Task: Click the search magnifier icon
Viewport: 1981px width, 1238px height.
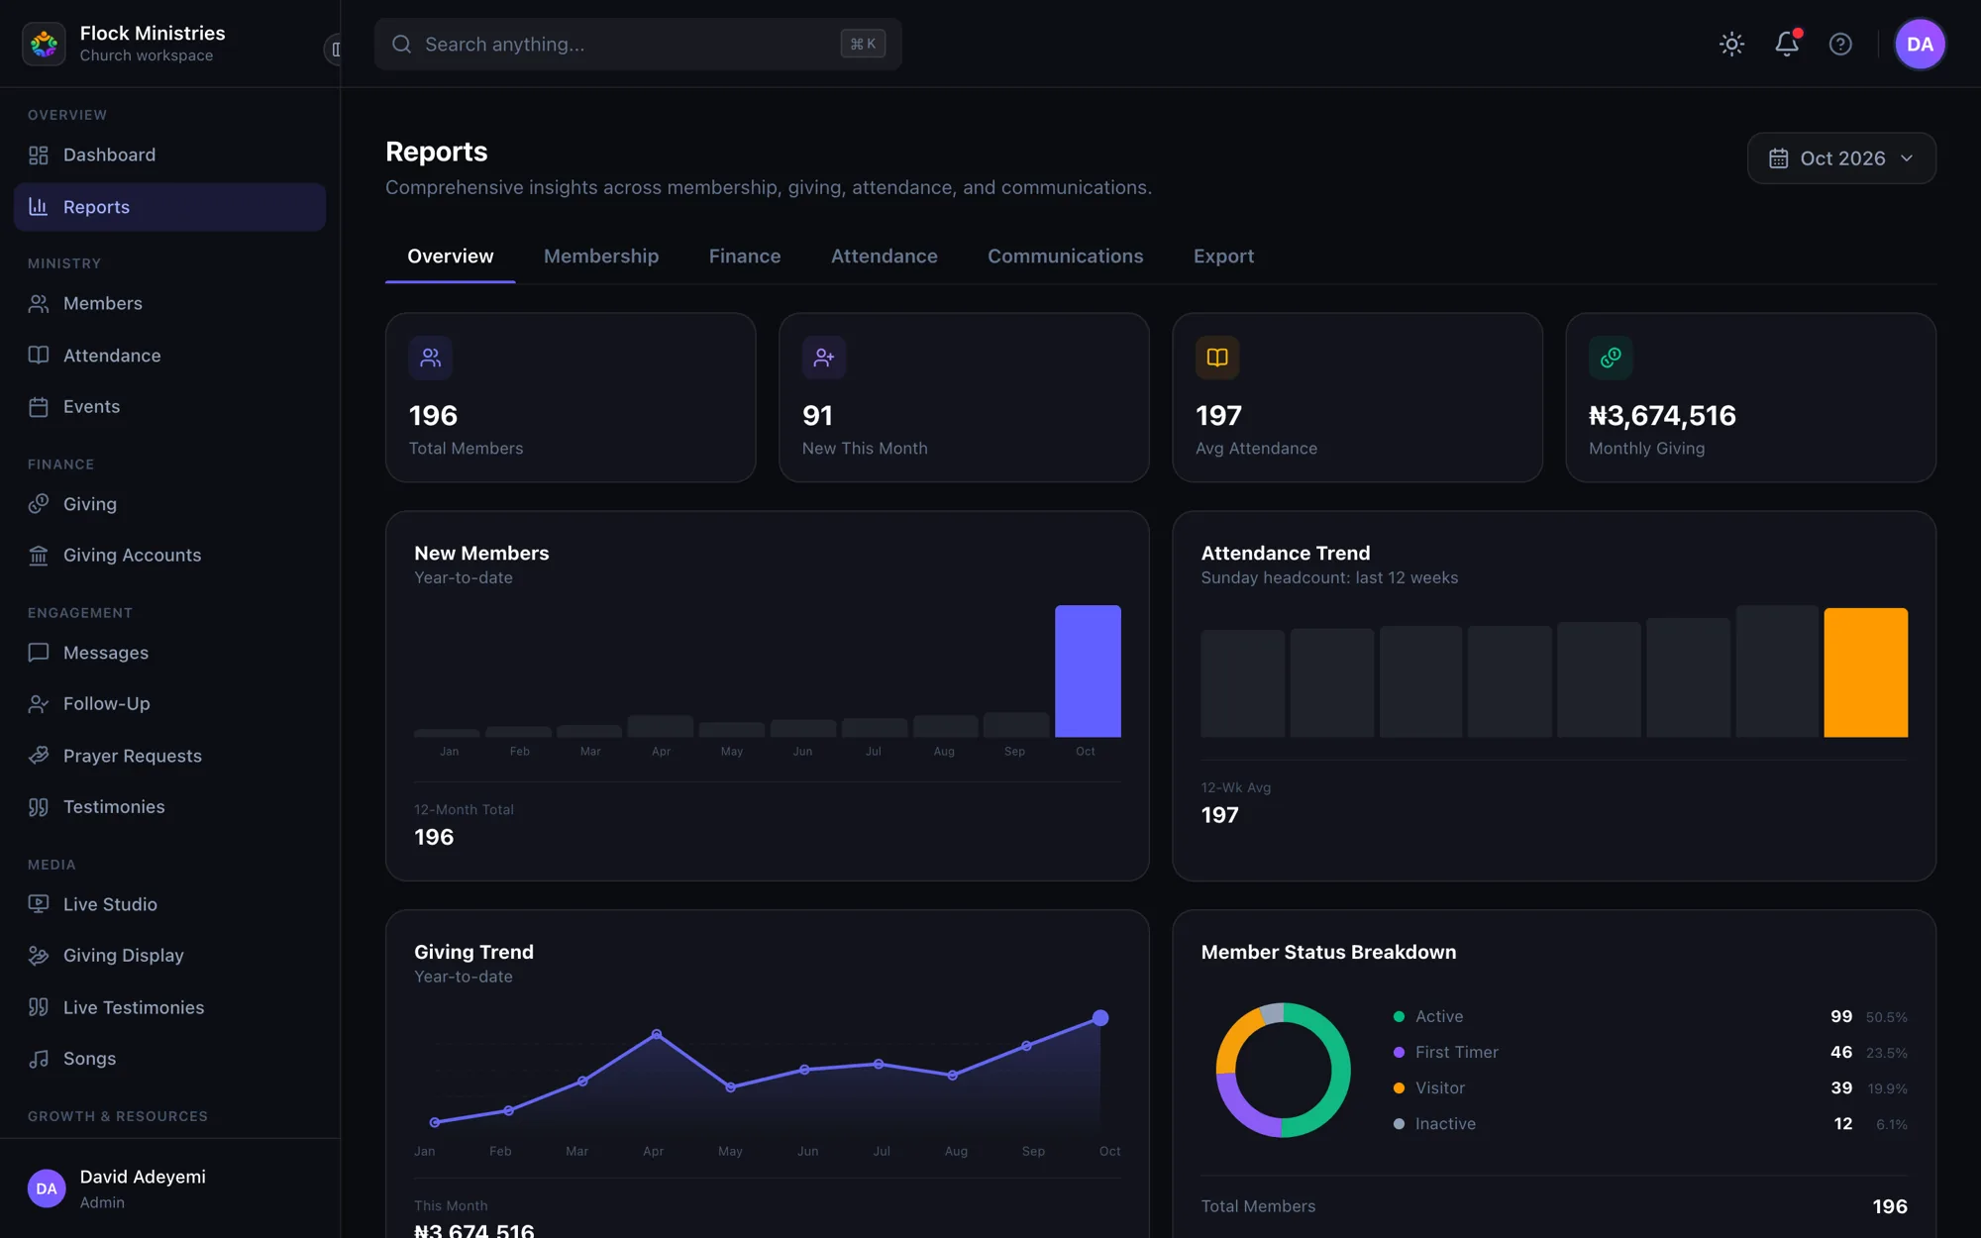Action: (x=401, y=44)
